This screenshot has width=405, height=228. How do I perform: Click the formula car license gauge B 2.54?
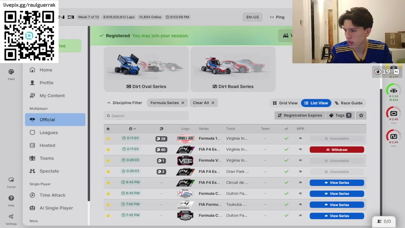coord(394,91)
